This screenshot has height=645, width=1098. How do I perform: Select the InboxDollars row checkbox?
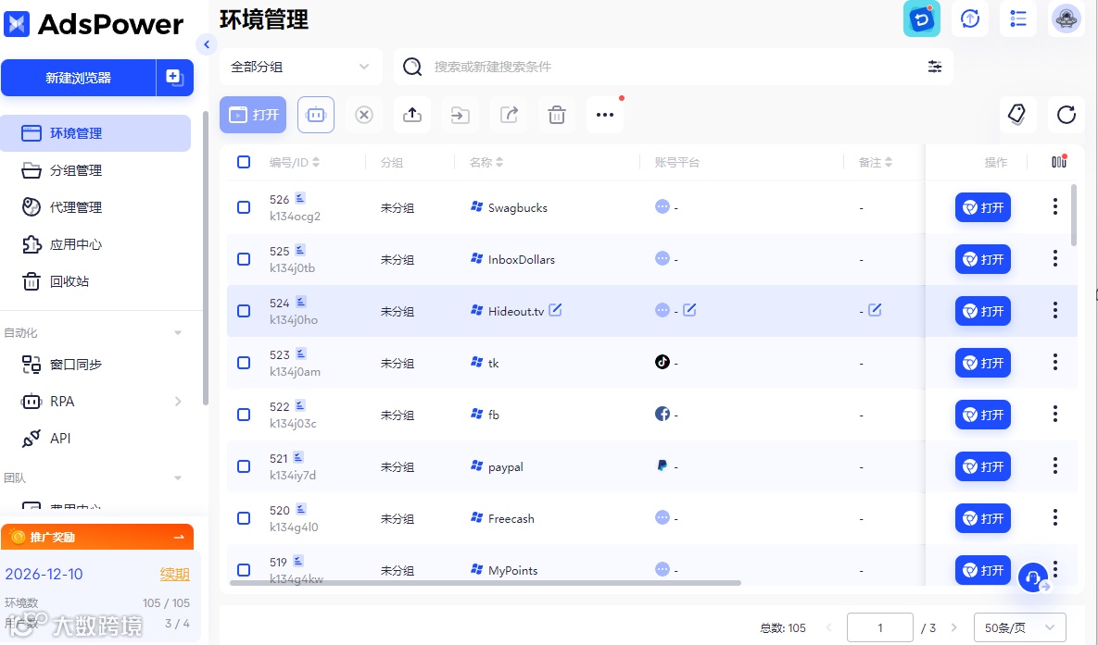pos(244,259)
